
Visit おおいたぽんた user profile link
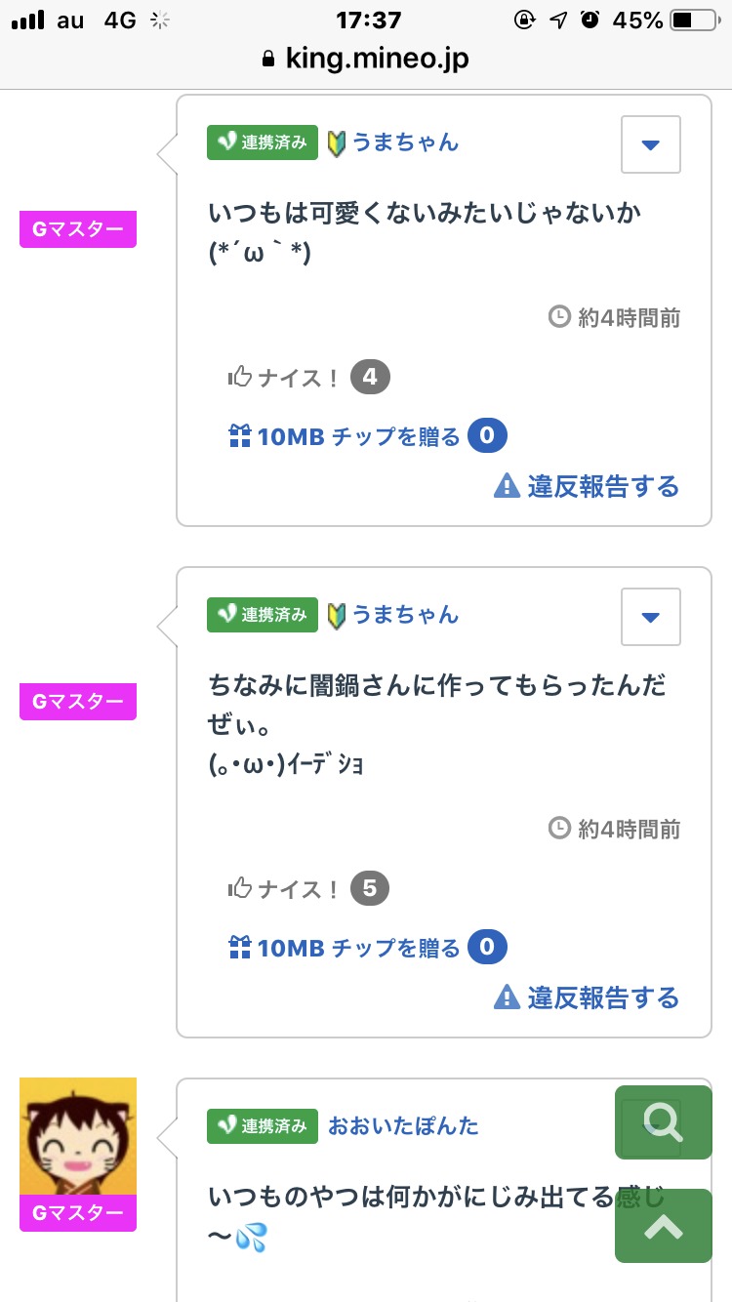tap(403, 1125)
